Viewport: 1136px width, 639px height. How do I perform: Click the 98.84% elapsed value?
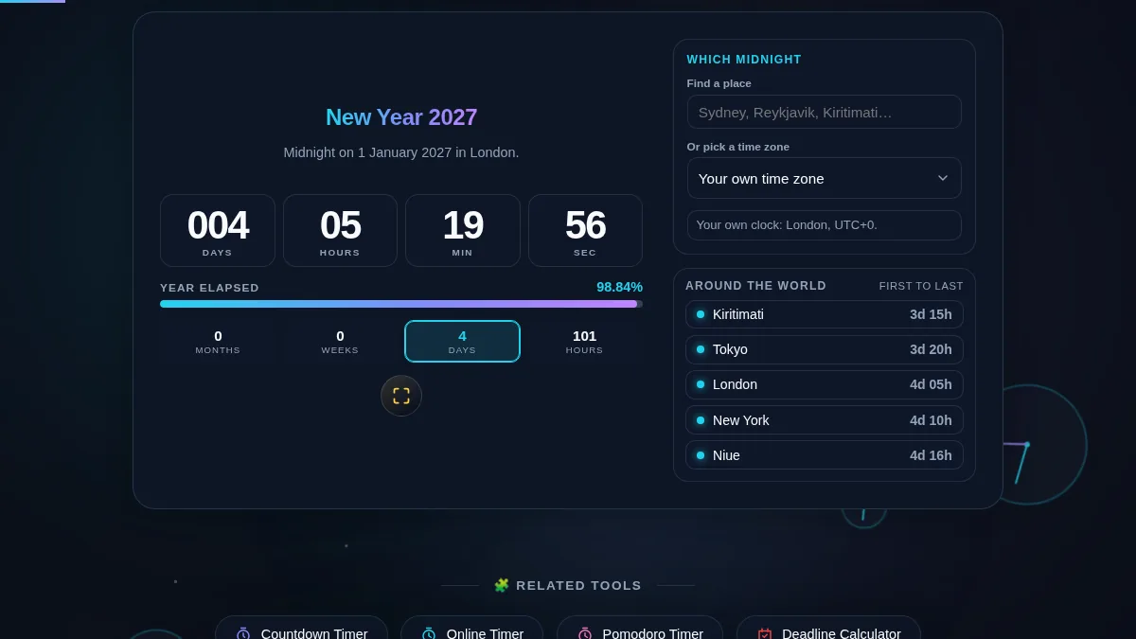(x=619, y=287)
